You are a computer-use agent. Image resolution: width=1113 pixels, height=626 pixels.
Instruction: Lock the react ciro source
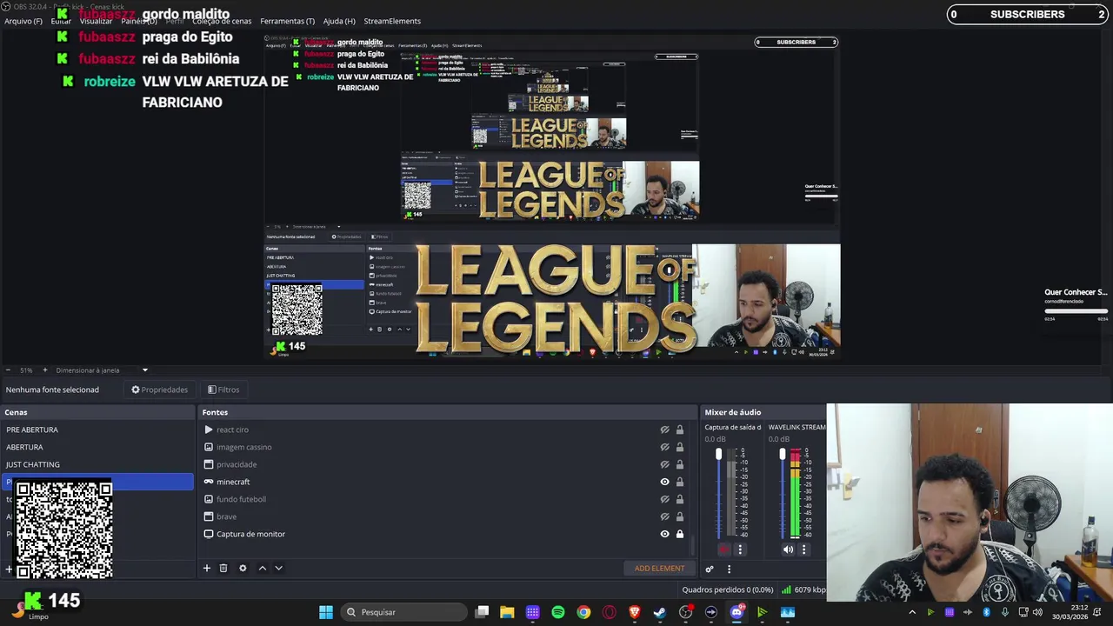coord(680,430)
